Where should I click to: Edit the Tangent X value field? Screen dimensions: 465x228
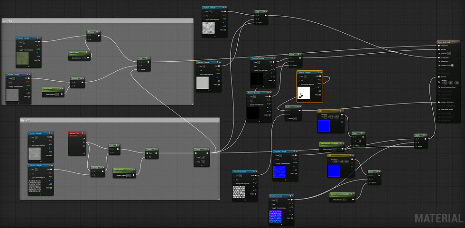coord(445,83)
